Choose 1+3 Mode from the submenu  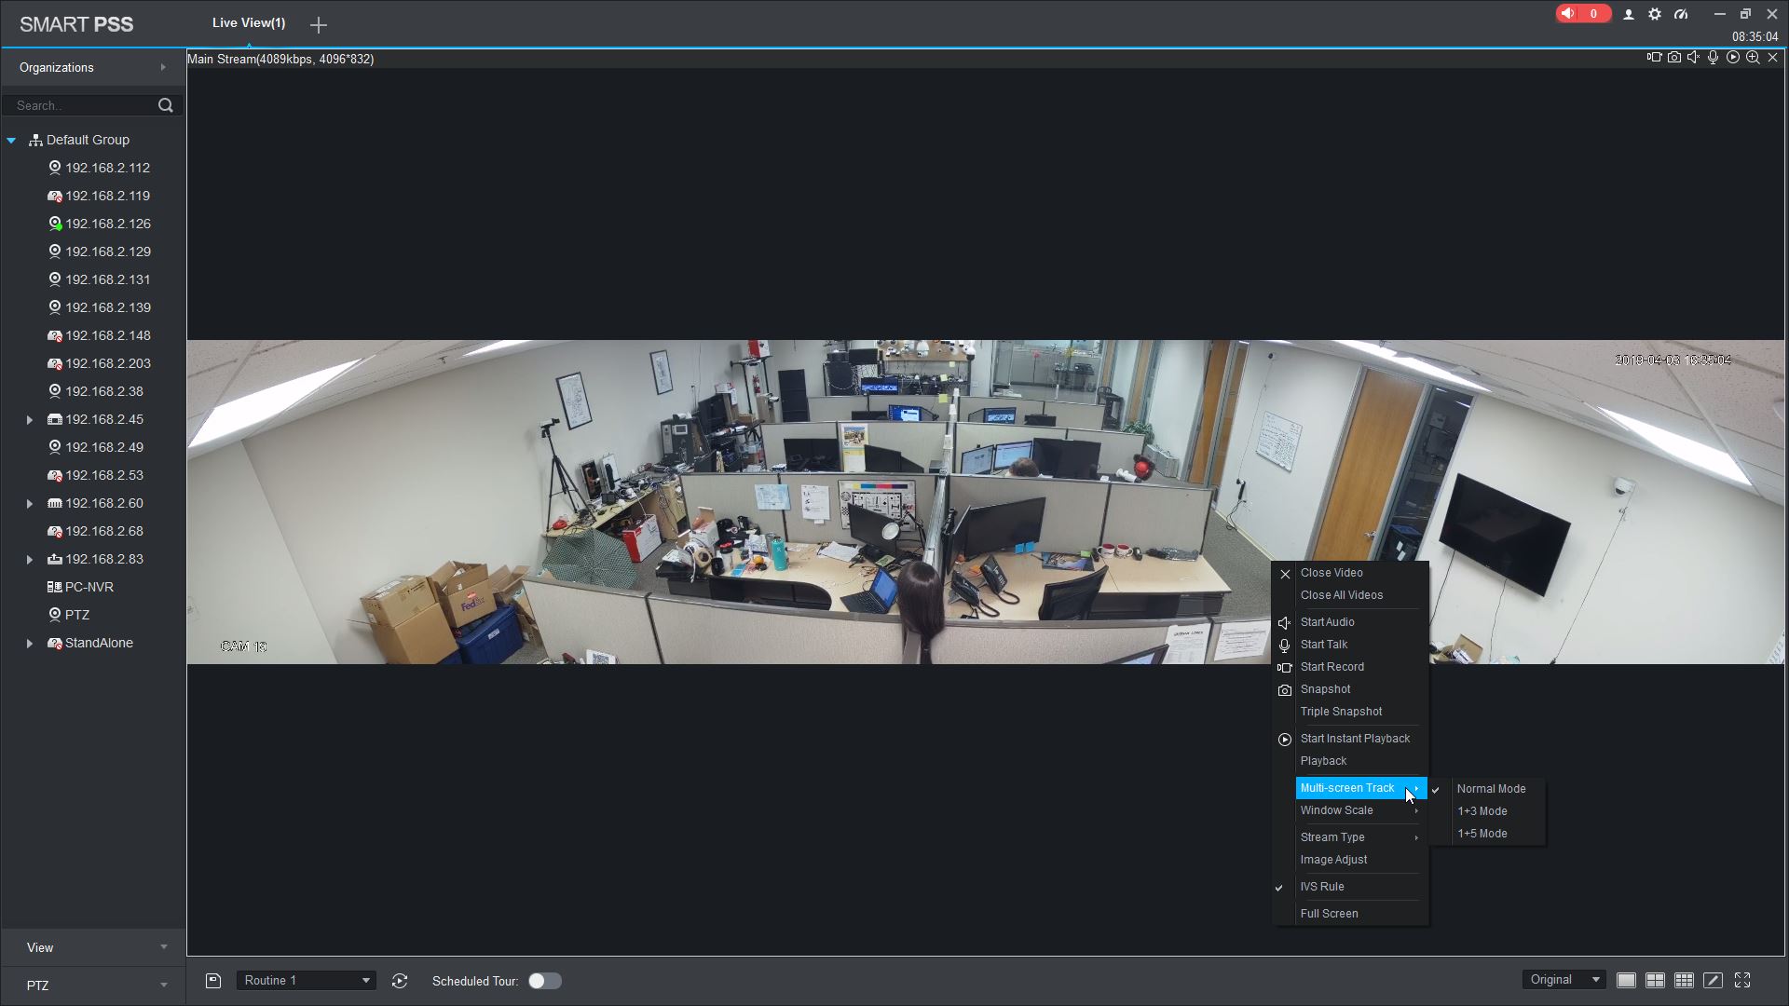(x=1482, y=811)
